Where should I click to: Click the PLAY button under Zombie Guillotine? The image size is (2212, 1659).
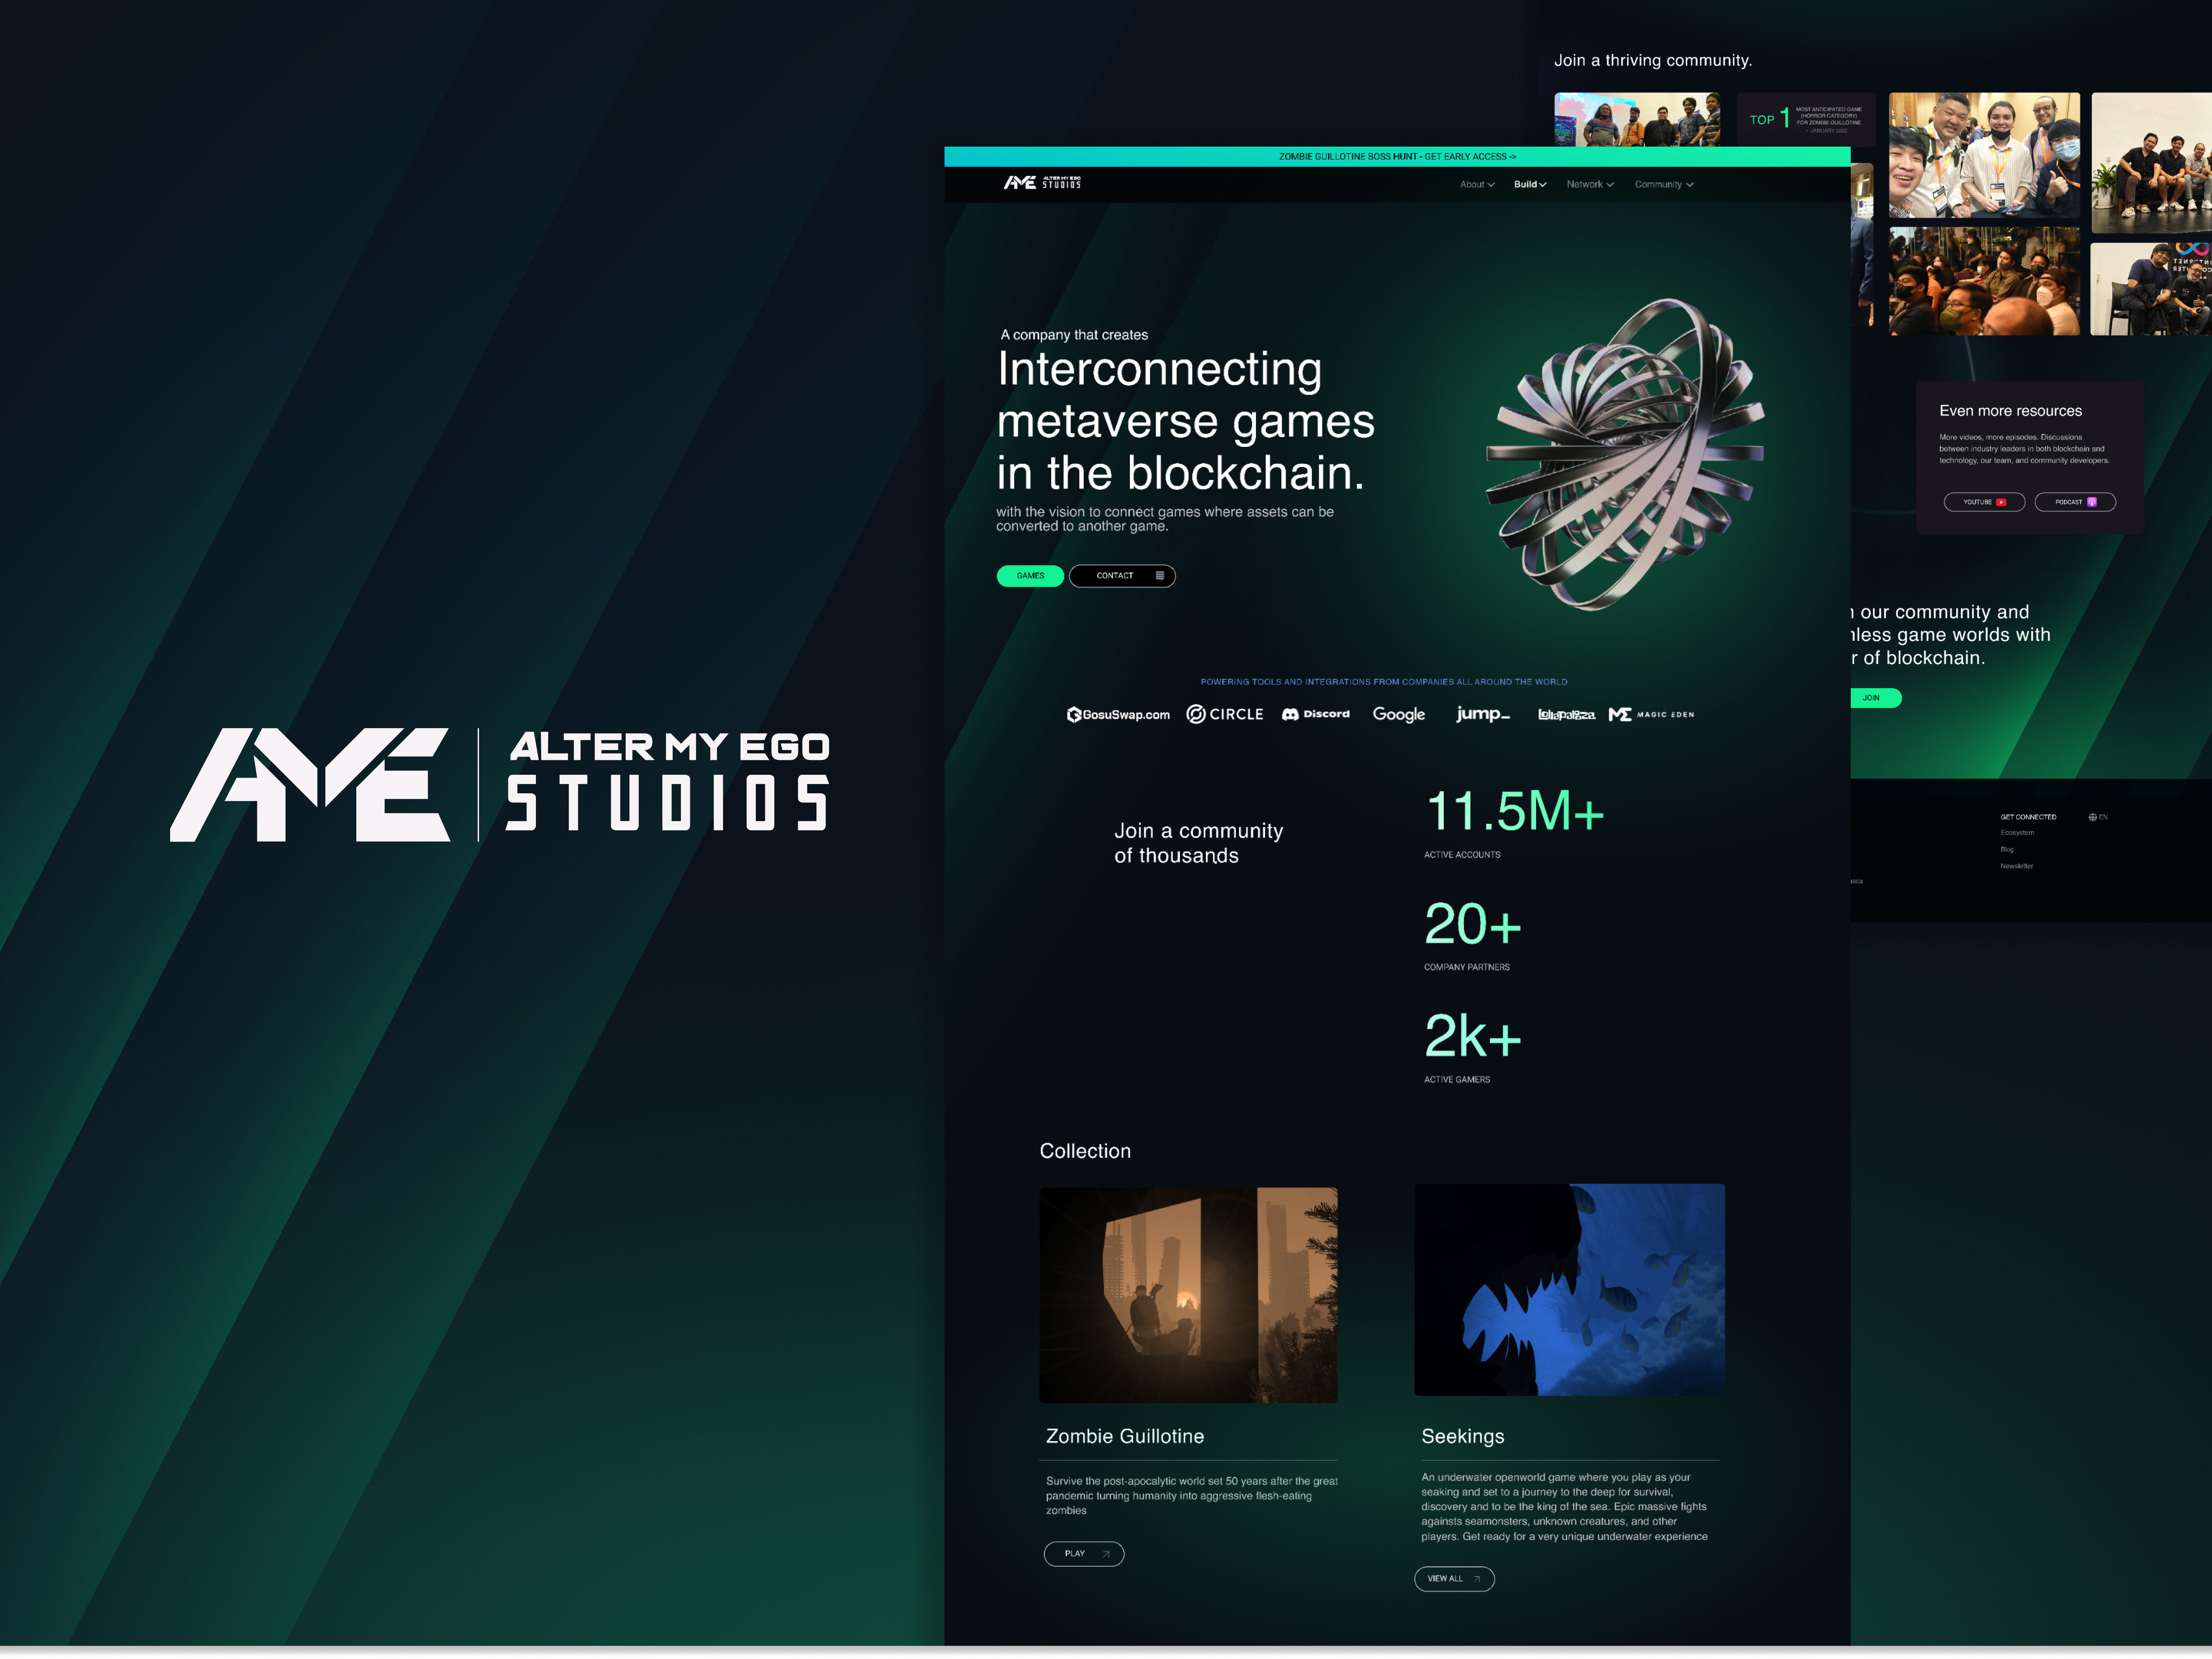1084,1554
